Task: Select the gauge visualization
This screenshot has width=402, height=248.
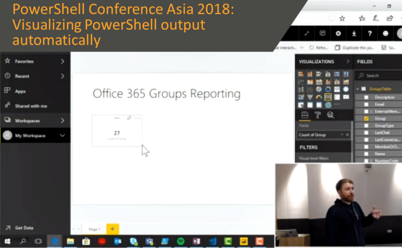Action: point(319,97)
